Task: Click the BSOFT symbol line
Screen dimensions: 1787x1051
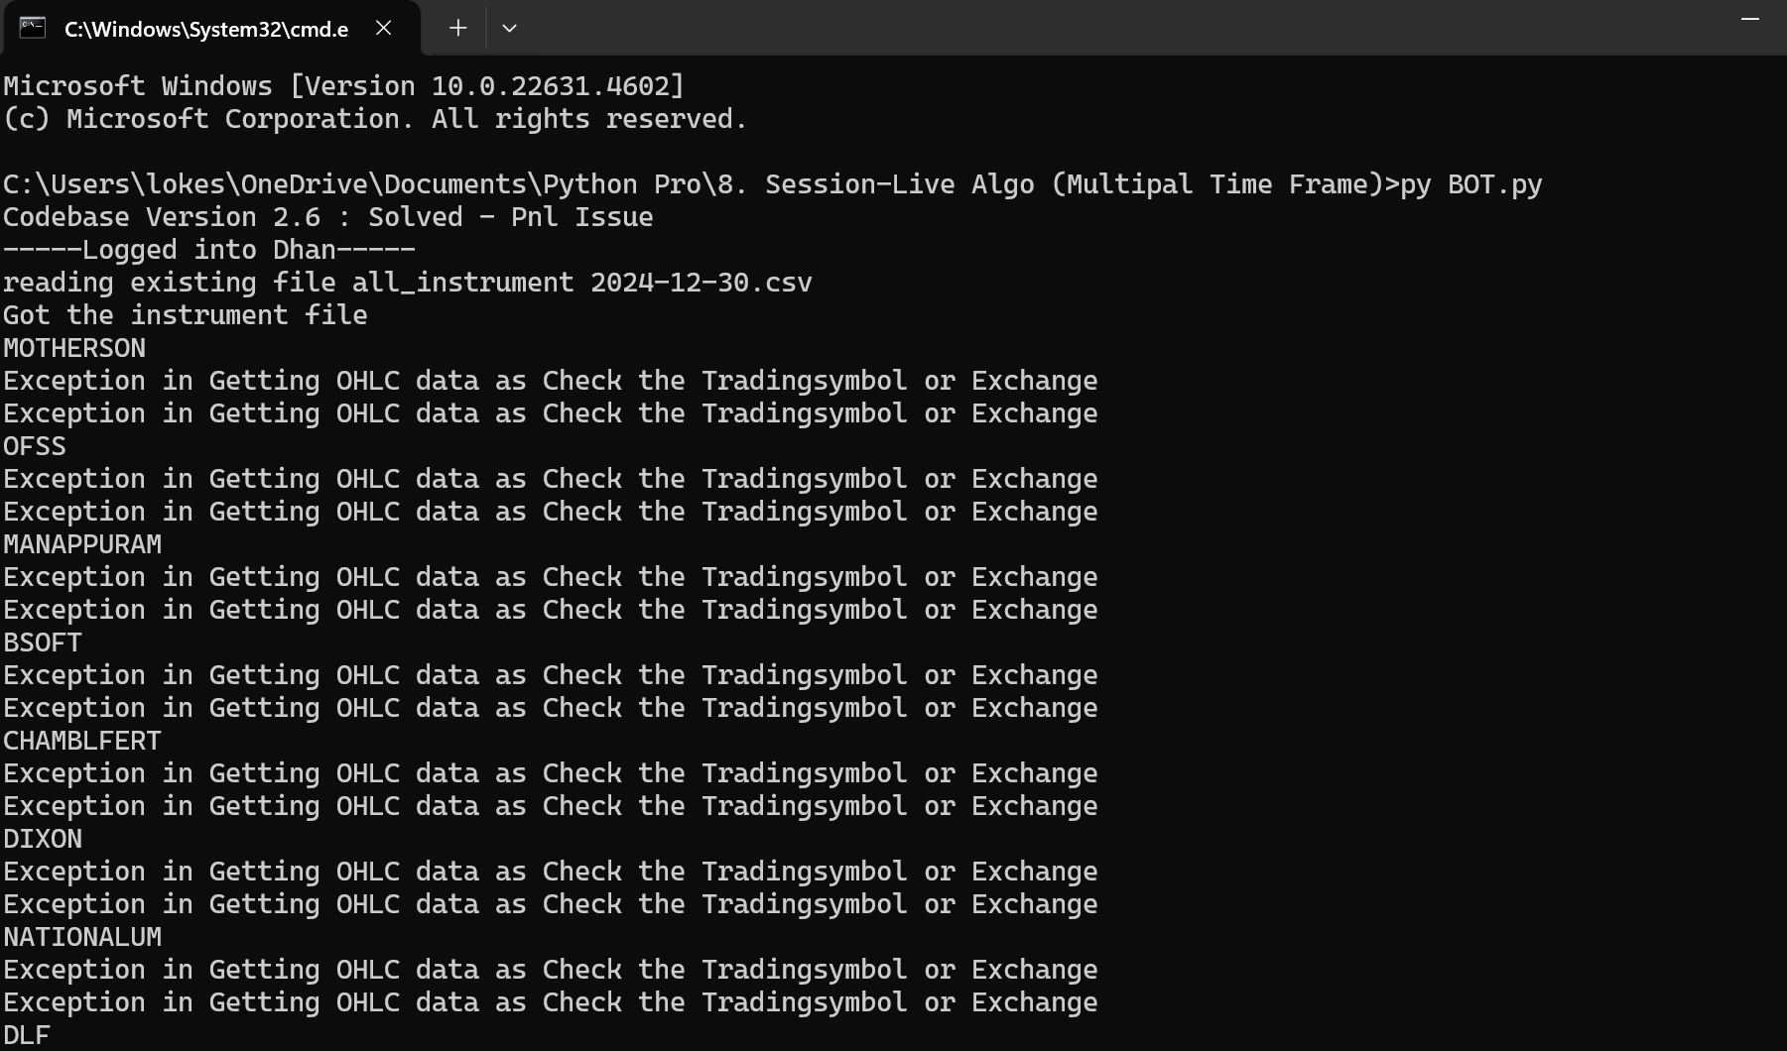Action: tap(43, 642)
